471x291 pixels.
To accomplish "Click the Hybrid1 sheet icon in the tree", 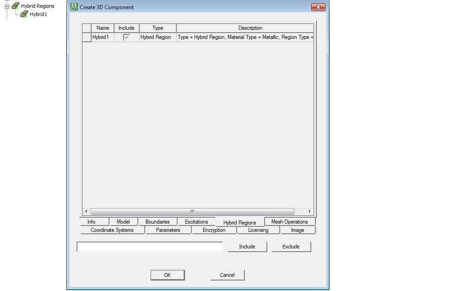I will pyautogui.click(x=23, y=14).
